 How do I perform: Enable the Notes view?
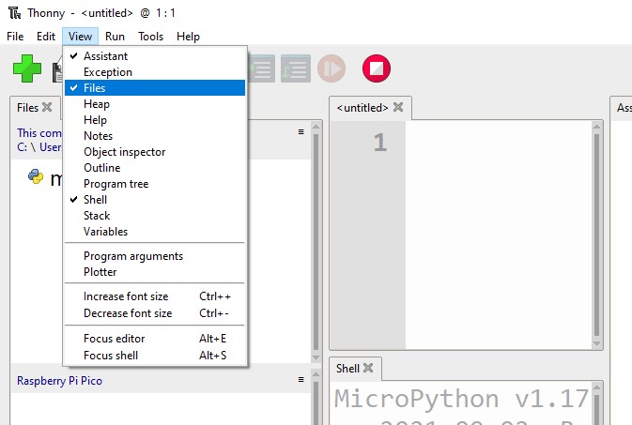point(155,136)
